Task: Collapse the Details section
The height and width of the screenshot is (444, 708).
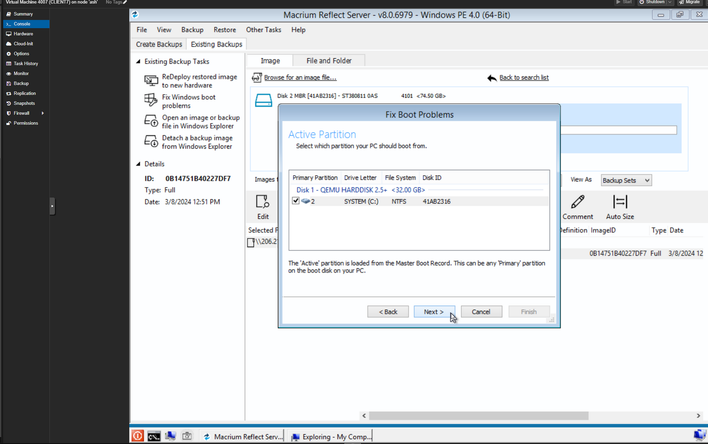Action: pyautogui.click(x=138, y=164)
